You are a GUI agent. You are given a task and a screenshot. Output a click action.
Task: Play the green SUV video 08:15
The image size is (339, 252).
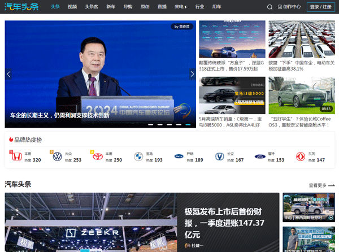tap(302, 95)
